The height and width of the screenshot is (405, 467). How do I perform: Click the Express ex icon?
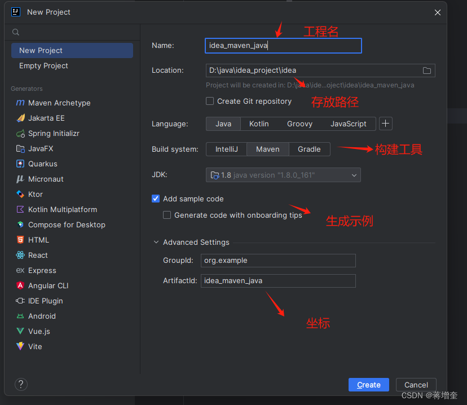20,270
